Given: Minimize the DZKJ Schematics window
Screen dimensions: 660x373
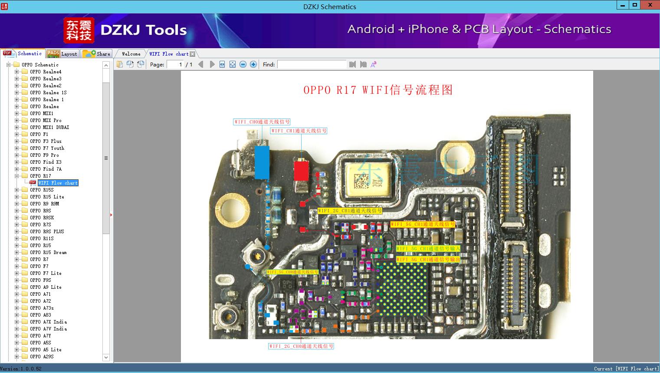Looking at the screenshot, I should (623, 5).
